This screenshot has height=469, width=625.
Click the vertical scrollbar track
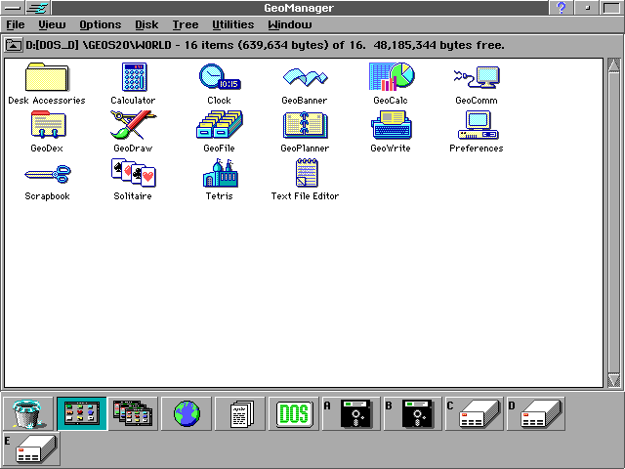point(614,223)
